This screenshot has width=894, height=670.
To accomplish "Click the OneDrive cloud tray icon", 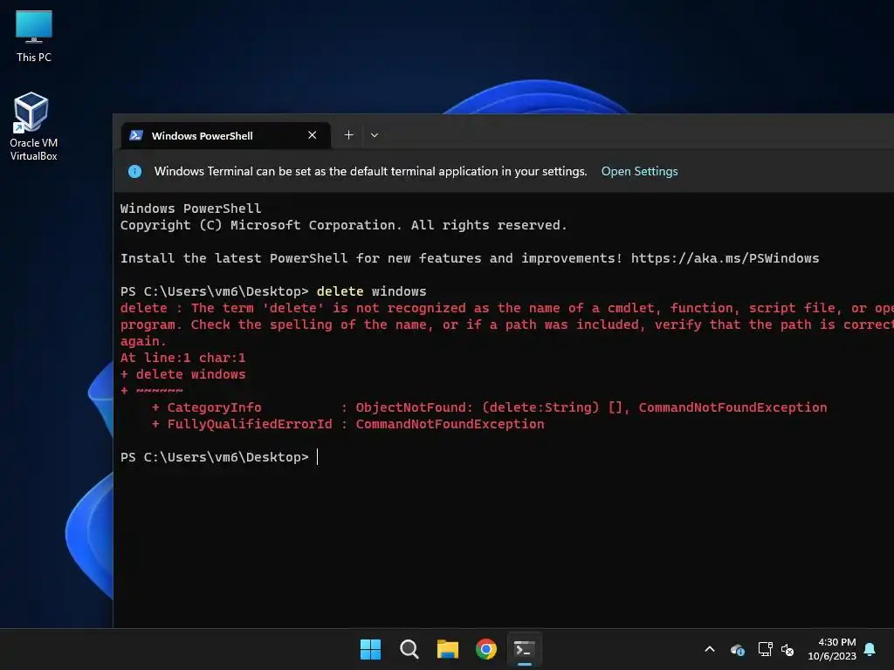I will click(737, 649).
